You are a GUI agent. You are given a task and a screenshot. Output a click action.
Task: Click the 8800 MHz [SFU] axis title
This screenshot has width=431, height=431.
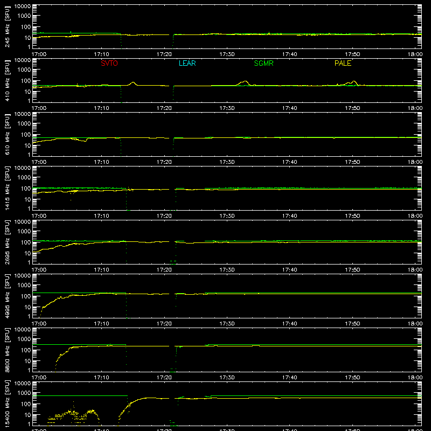click(7, 350)
